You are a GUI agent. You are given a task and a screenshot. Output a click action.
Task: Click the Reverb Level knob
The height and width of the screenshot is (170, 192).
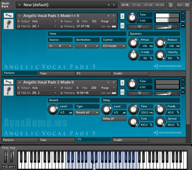(x=53, y=110)
